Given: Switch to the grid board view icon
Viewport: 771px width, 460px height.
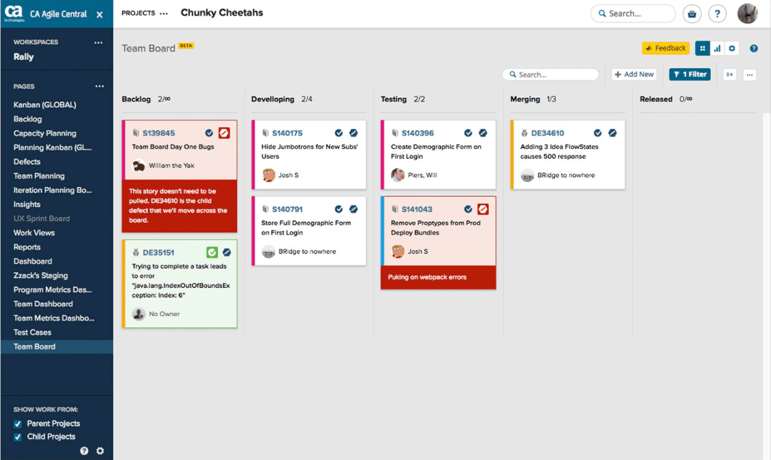Looking at the screenshot, I should click(x=702, y=48).
